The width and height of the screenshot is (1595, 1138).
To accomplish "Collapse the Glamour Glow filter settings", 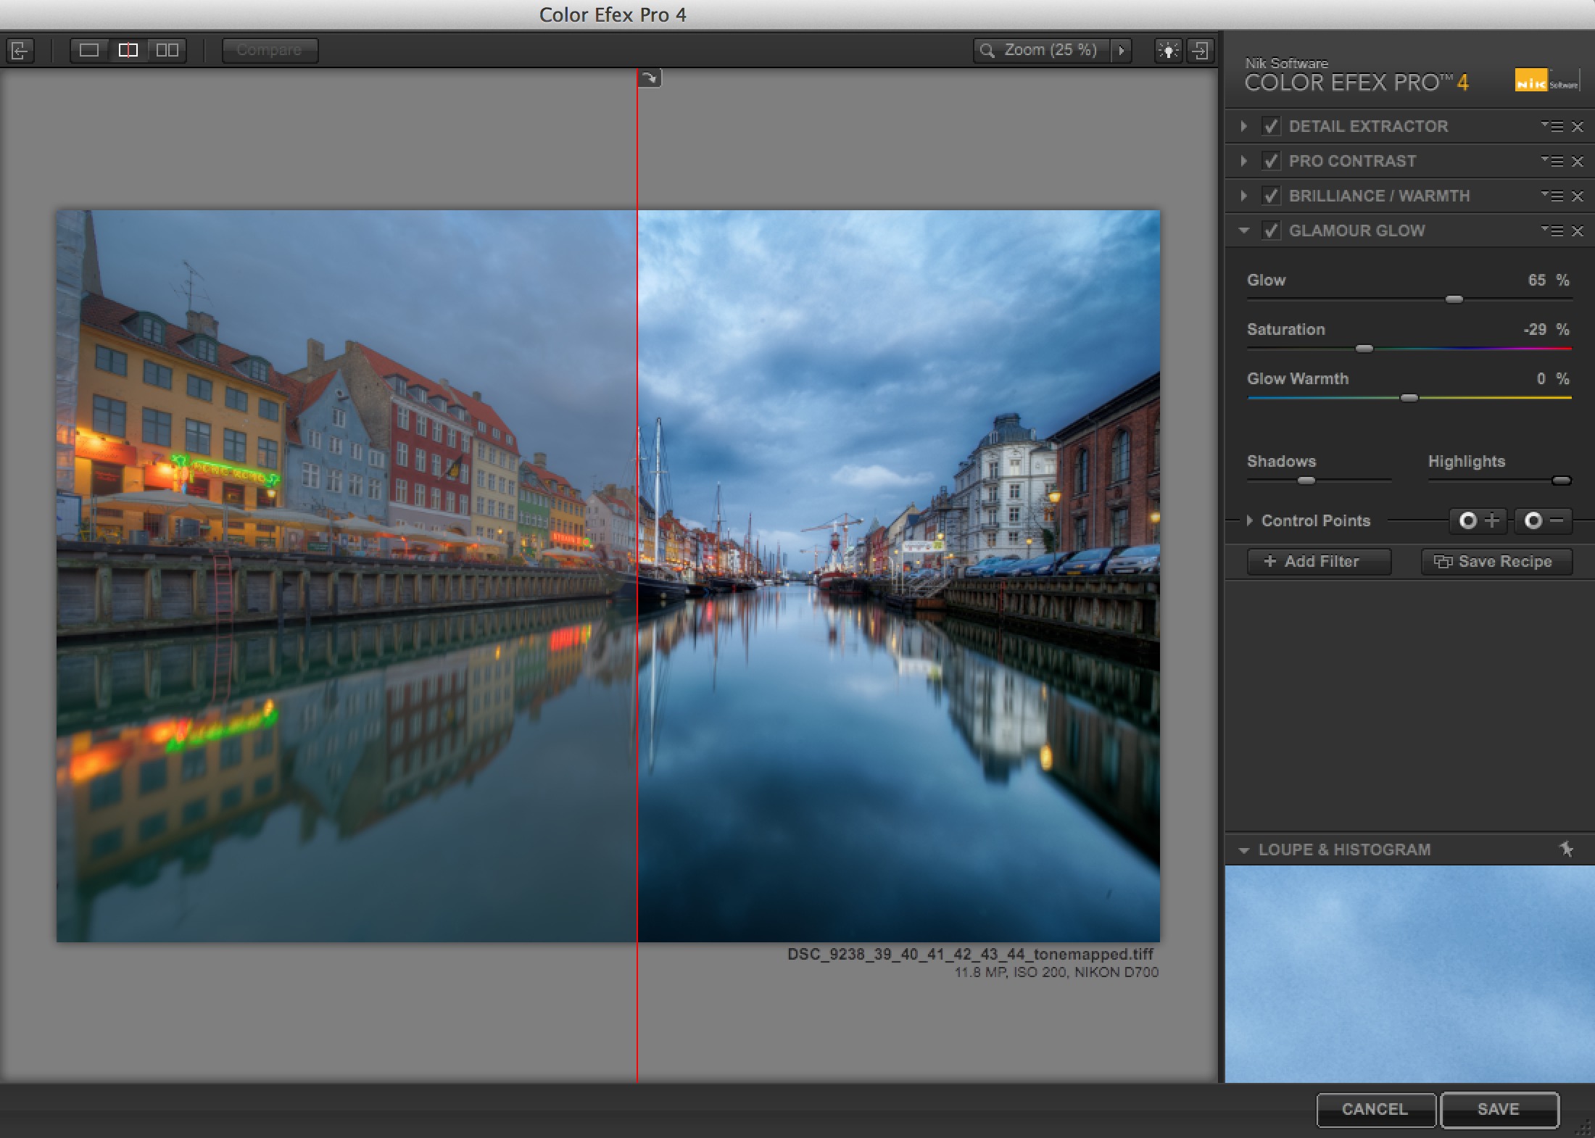I will (x=1244, y=230).
